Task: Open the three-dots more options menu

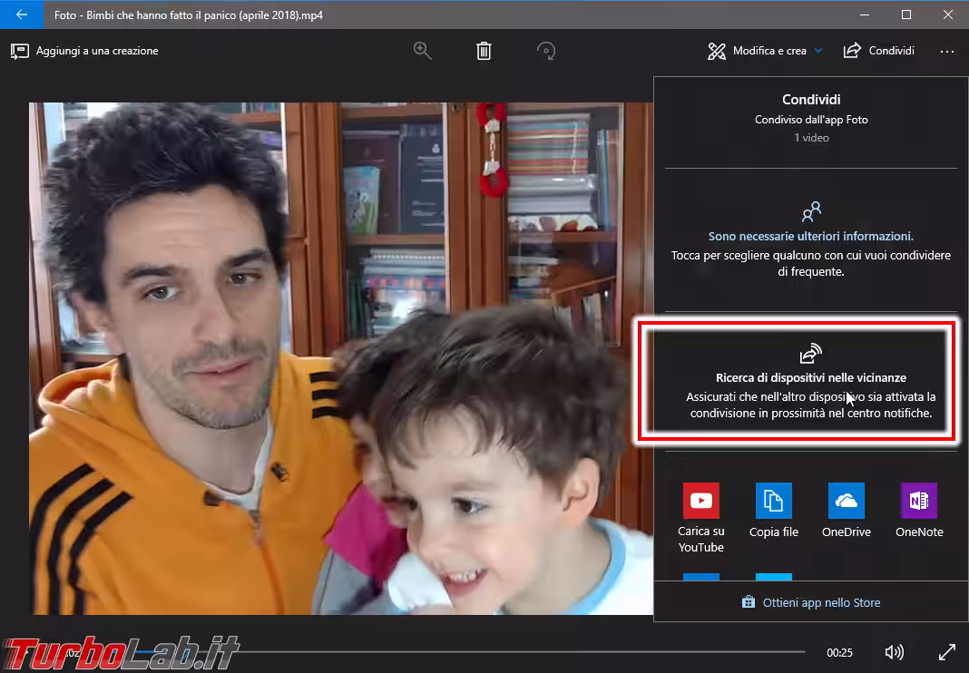Action: pyautogui.click(x=947, y=52)
